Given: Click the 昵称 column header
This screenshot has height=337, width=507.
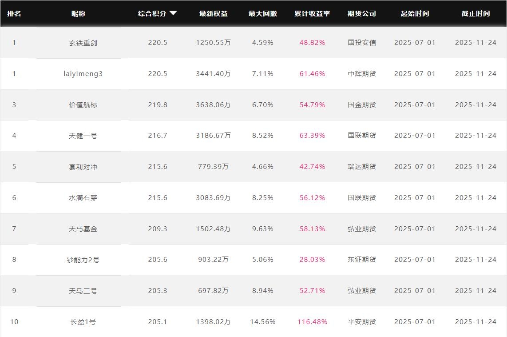Looking at the screenshot, I should pos(79,13).
